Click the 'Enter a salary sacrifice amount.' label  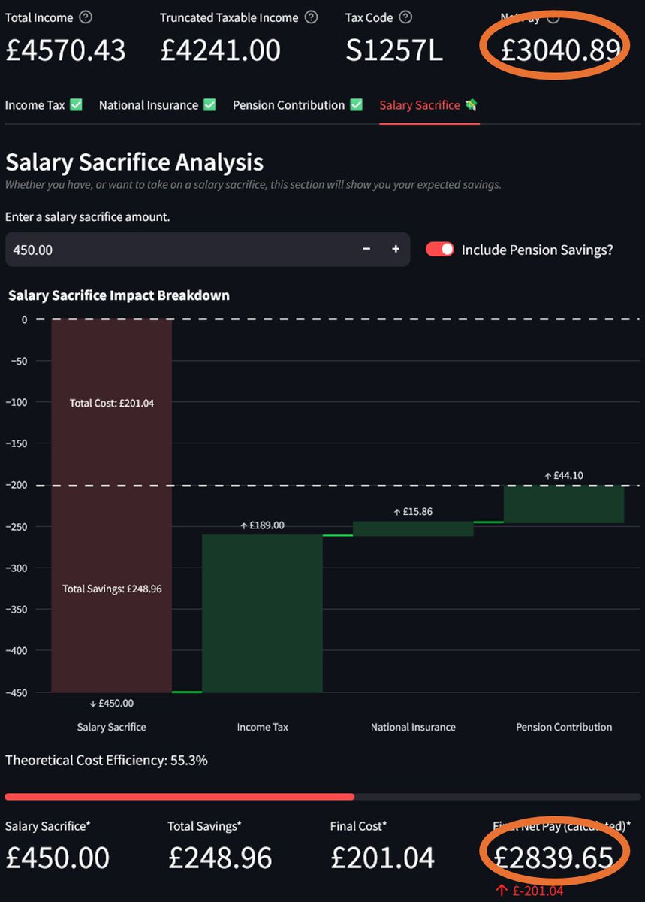point(88,217)
